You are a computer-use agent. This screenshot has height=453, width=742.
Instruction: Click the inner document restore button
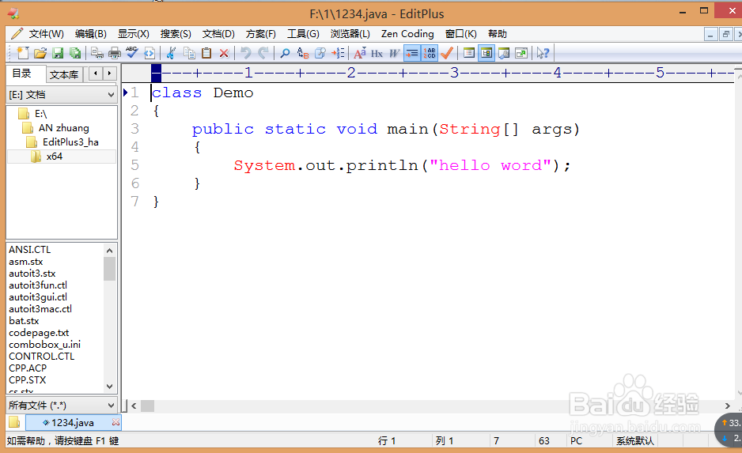tap(725, 34)
